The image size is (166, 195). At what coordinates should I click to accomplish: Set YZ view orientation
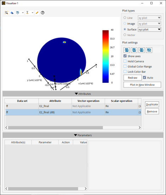tap(142, 50)
